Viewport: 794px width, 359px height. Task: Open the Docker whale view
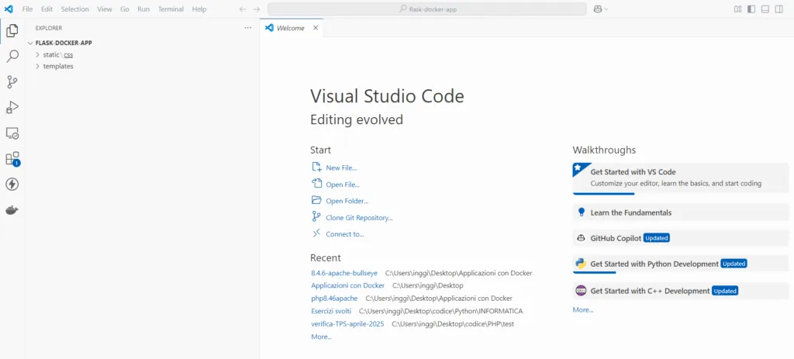tap(12, 209)
